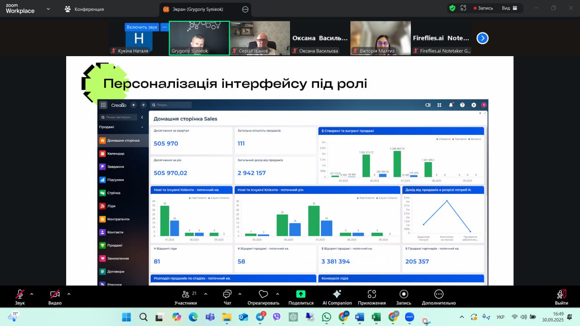Click the run process play icon in Creatio
Image resolution: width=580 pixels, height=326 pixels.
tap(134, 105)
